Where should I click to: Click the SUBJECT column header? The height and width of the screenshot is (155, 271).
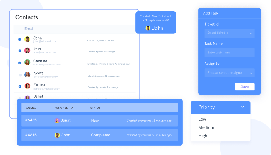(x=31, y=108)
